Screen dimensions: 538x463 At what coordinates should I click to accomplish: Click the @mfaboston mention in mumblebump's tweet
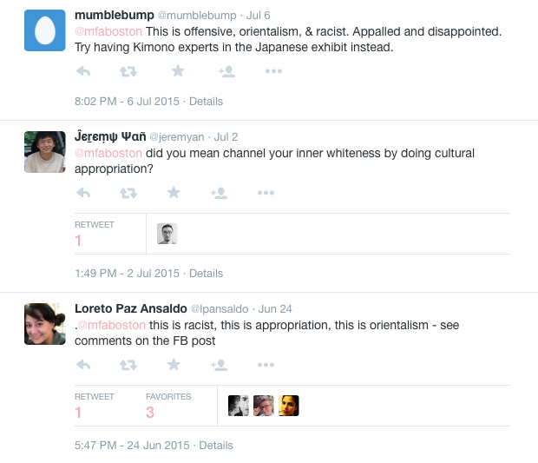pyautogui.click(x=108, y=31)
